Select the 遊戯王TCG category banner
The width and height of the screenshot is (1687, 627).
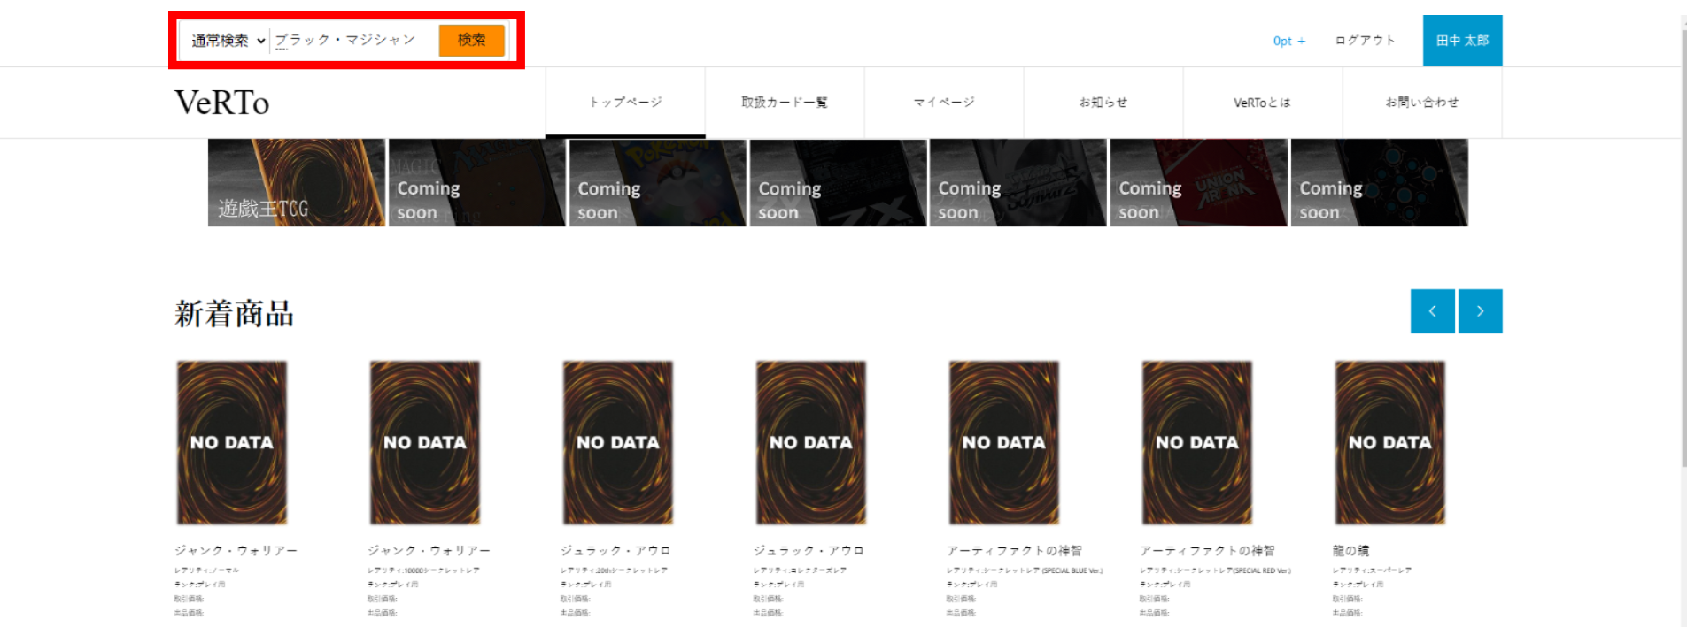[297, 182]
